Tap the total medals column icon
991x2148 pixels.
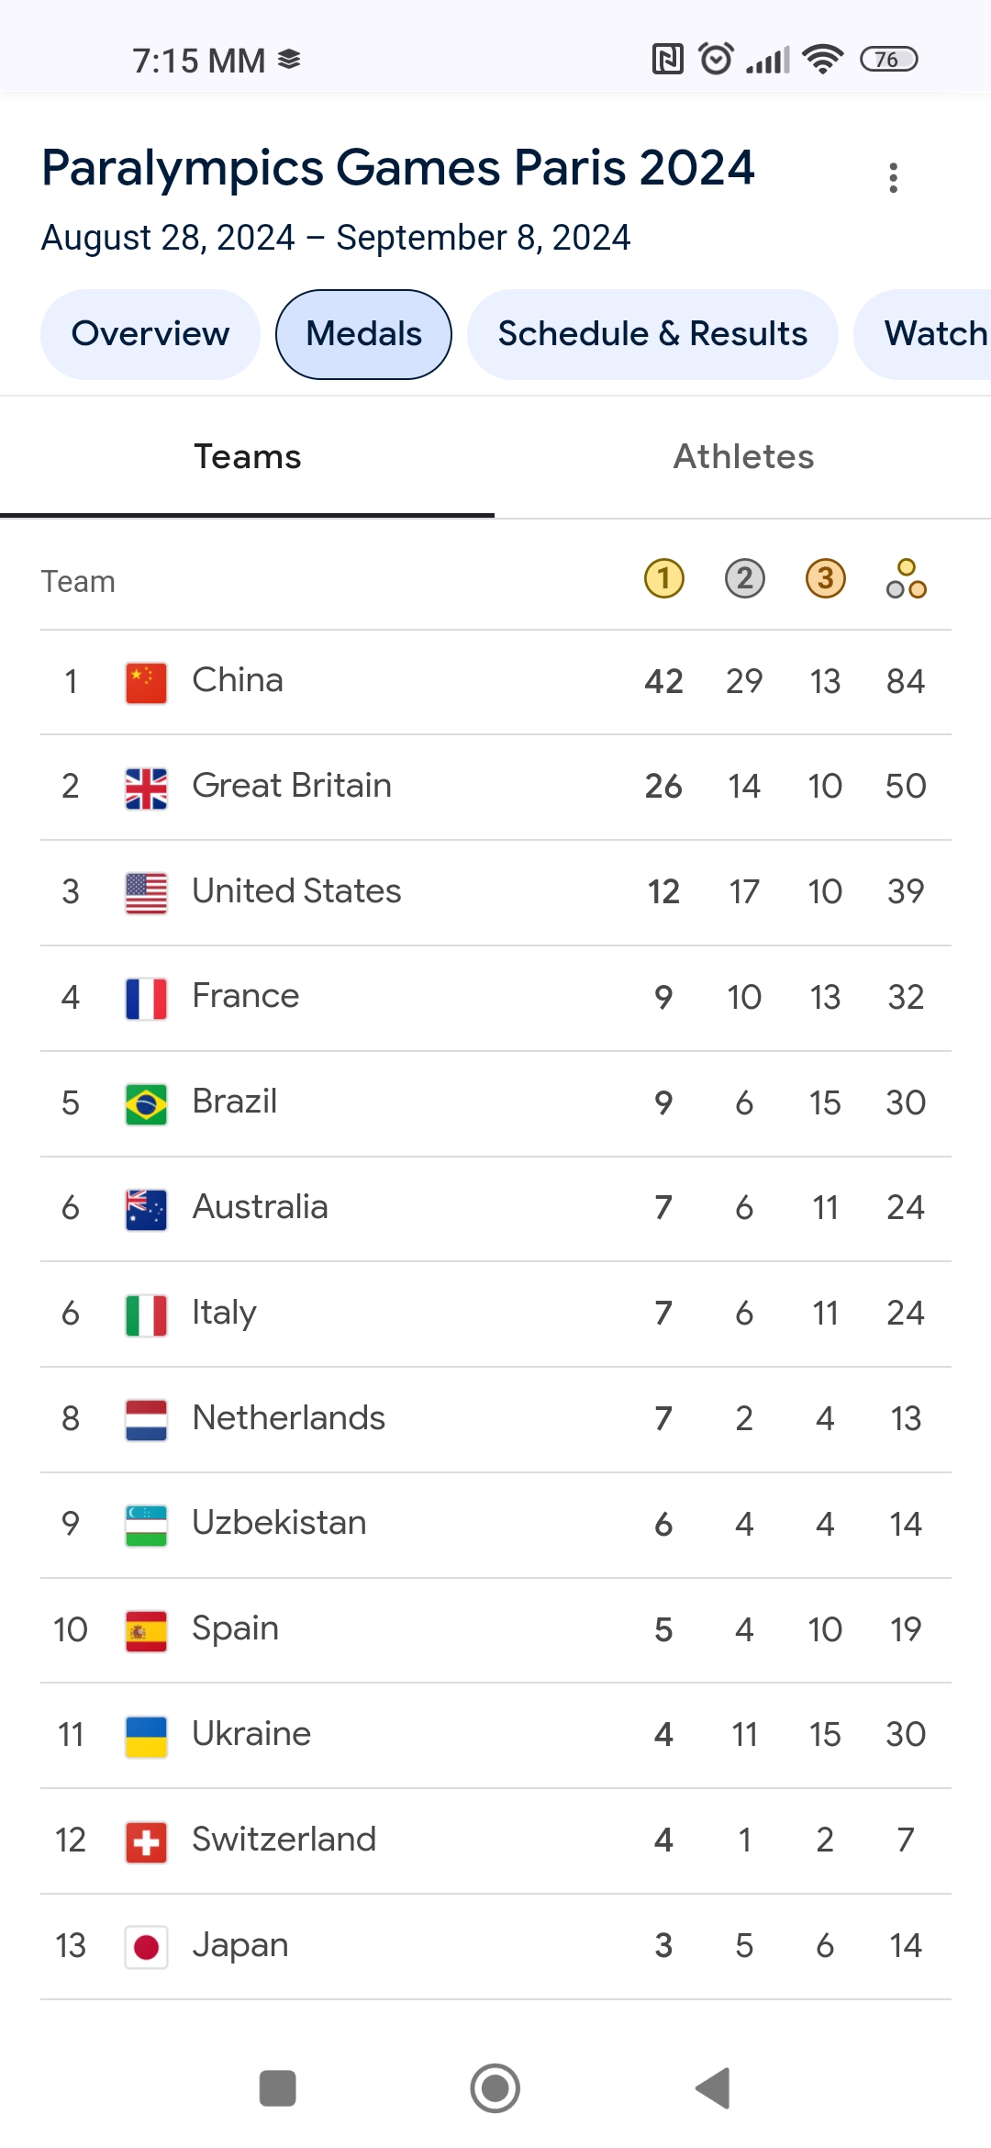click(906, 579)
